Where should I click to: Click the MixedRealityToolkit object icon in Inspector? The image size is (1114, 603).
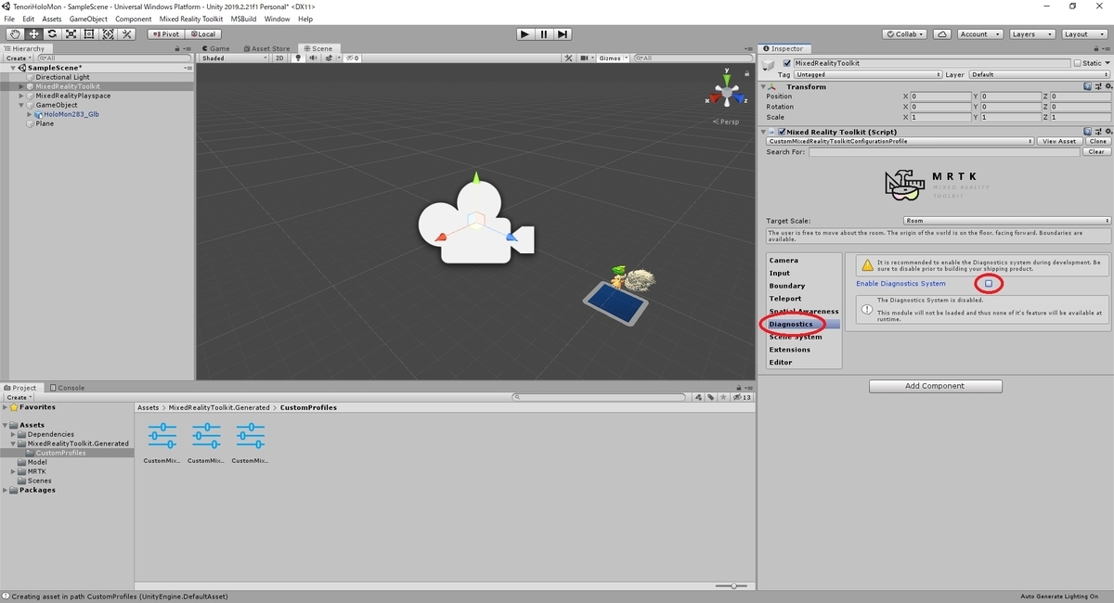770,65
